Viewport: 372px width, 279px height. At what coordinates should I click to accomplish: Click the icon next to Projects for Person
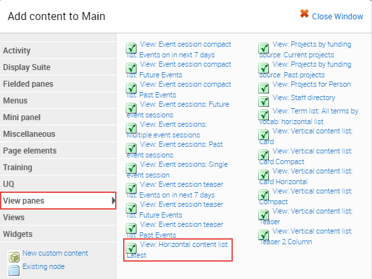(x=264, y=88)
